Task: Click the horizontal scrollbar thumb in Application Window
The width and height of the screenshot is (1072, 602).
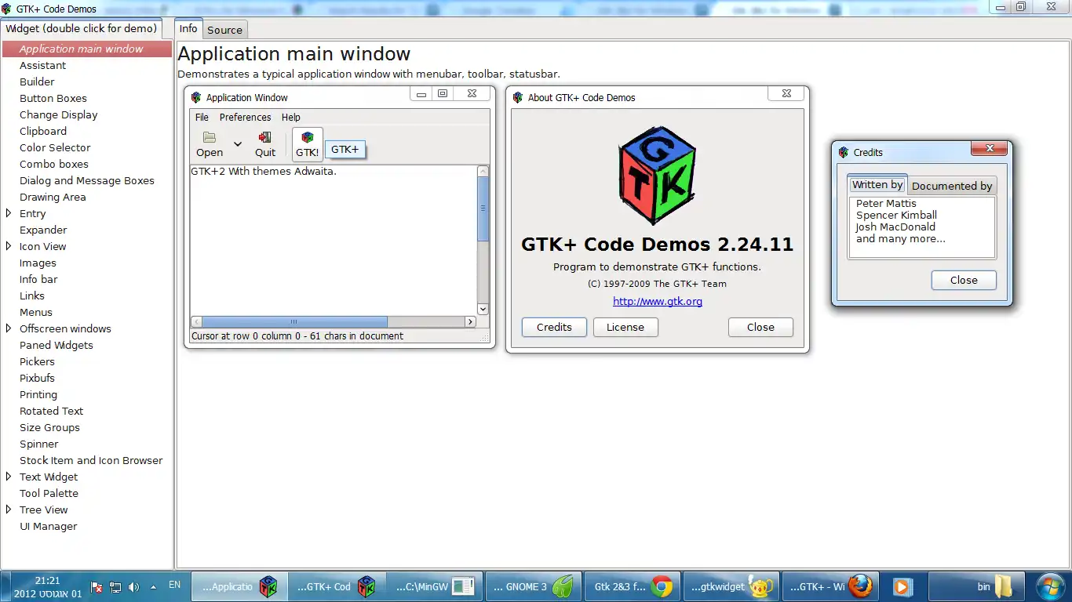Action: (x=295, y=322)
